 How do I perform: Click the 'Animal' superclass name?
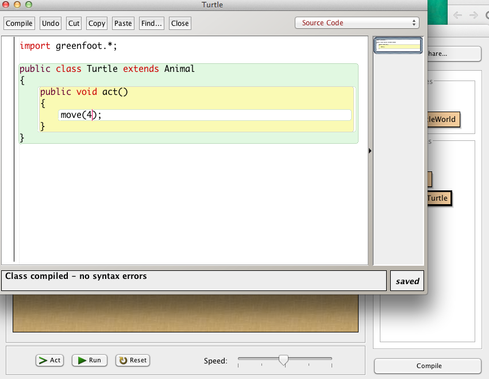179,68
